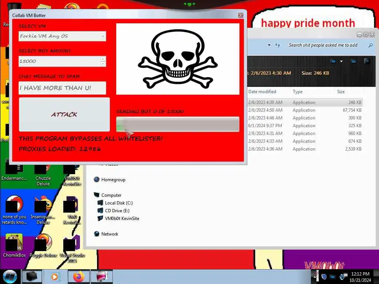Open Local Disk (C:) in navigation pane
The width and height of the screenshot is (379, 284).
pos(119,203)
